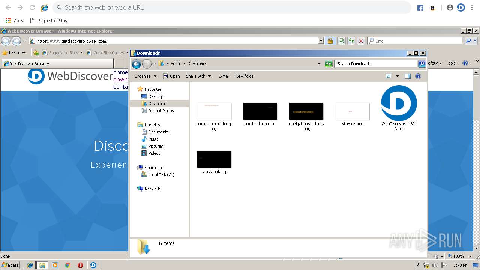480x270 pixels.
Task: Click the Favorites star heading in sidebar
Action: coord(149,89)
